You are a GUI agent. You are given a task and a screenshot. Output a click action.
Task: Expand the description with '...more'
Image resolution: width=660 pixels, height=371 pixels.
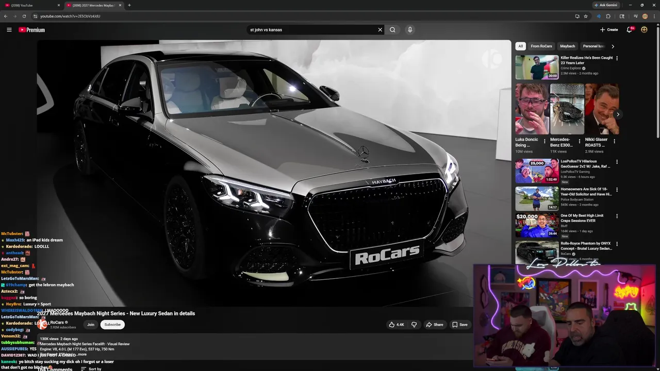pos(81,355)
